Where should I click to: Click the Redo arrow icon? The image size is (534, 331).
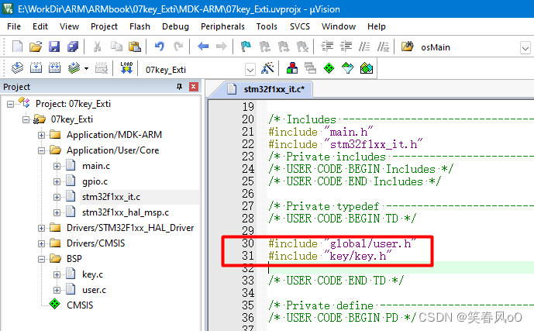pyautogui.click(x=178, y=46)
